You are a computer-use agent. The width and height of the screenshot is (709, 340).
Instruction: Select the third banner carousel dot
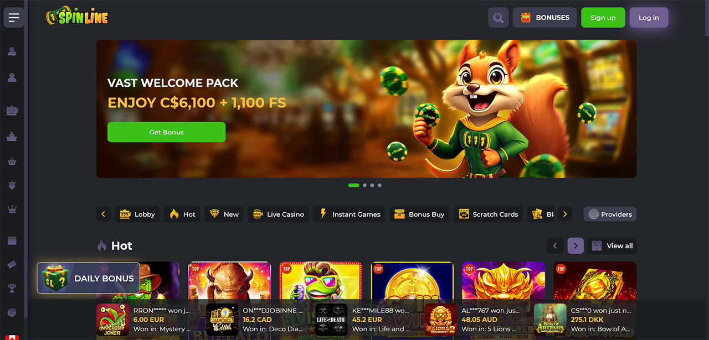tap(372, 185)
